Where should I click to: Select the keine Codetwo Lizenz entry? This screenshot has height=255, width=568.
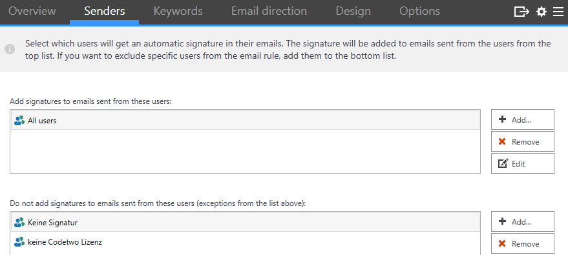click(246, 241)
